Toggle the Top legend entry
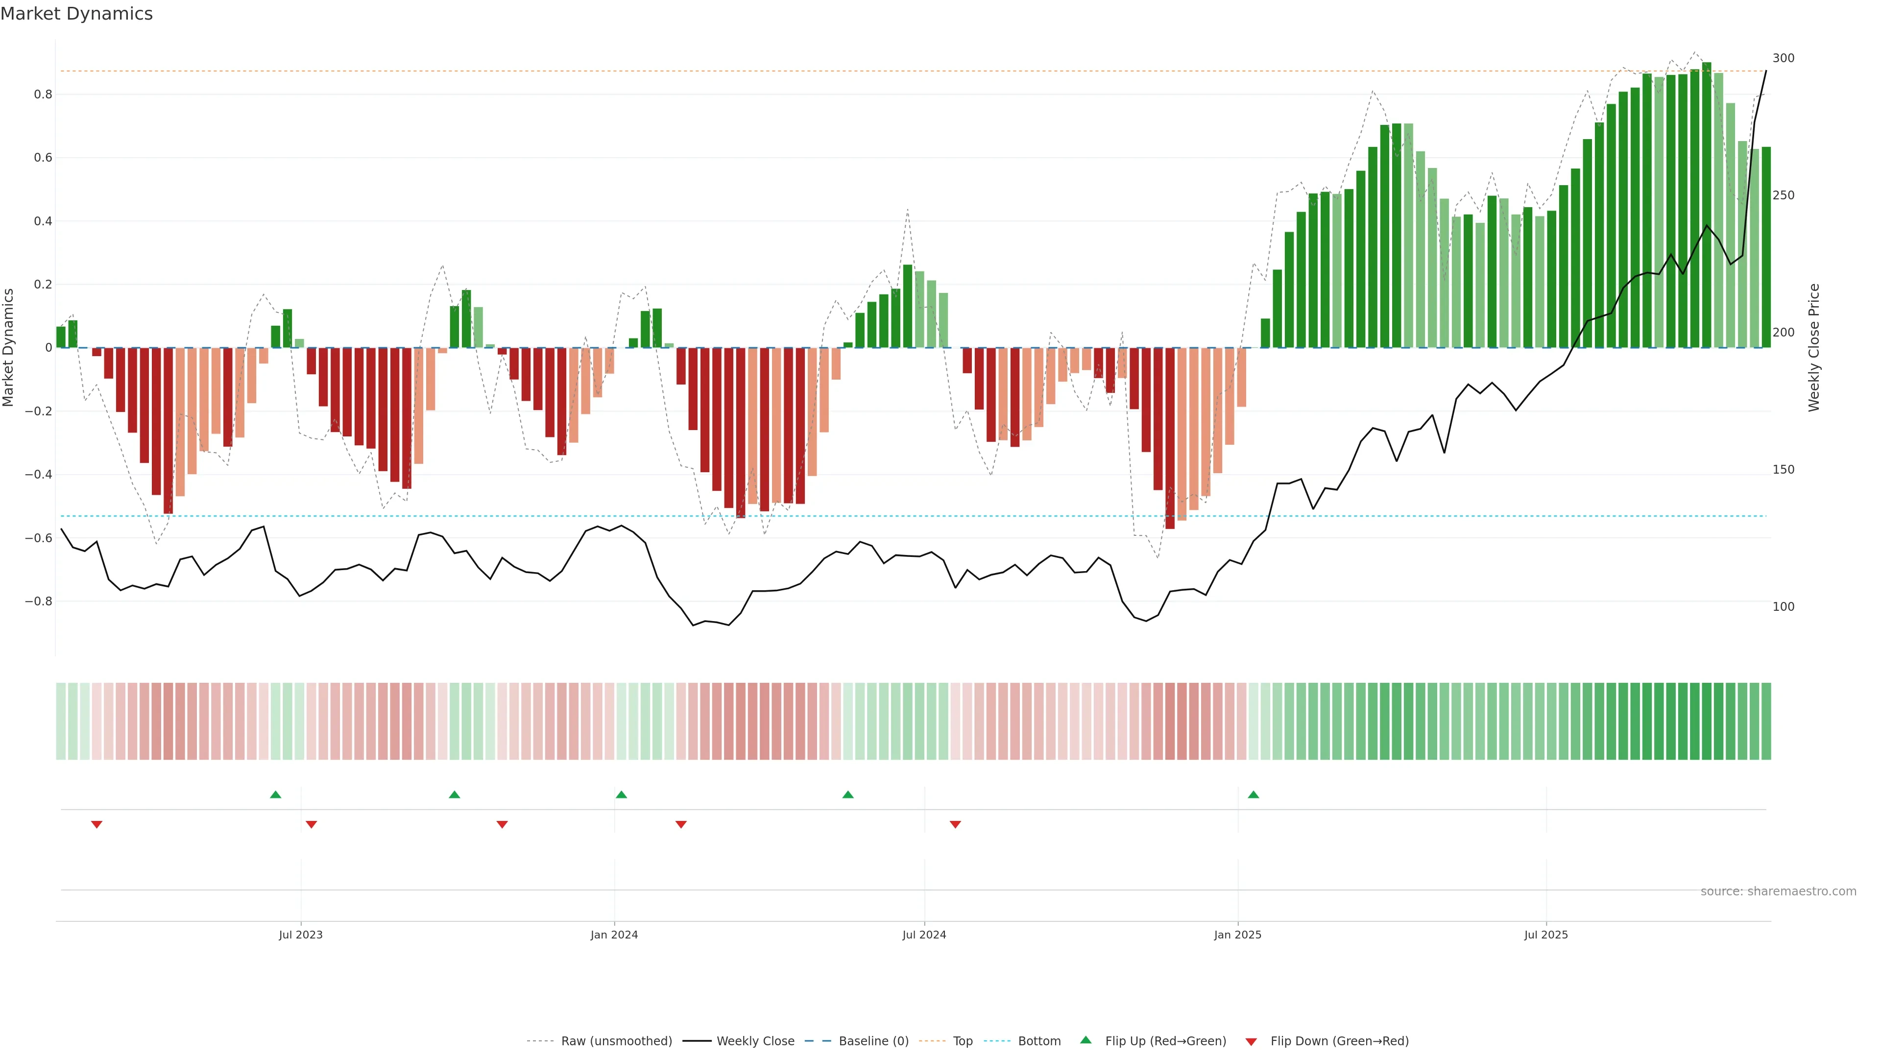This screenshot has width=1881, height=1058. pos(963,1041)
